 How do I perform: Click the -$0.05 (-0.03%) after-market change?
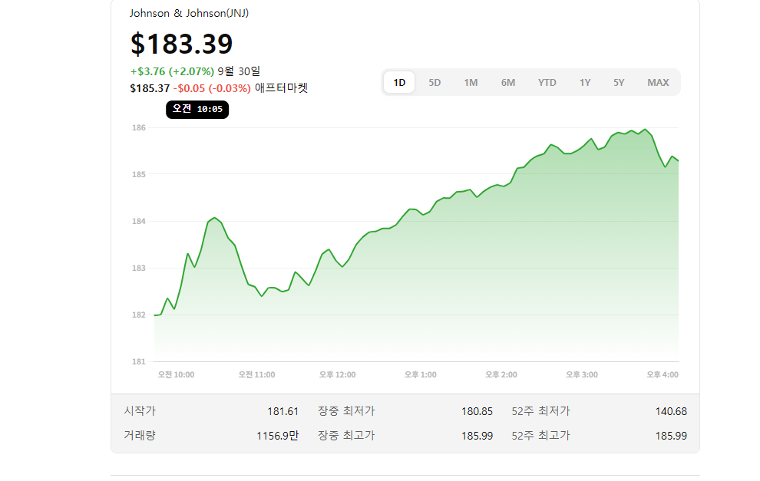[x=212, y=88]
